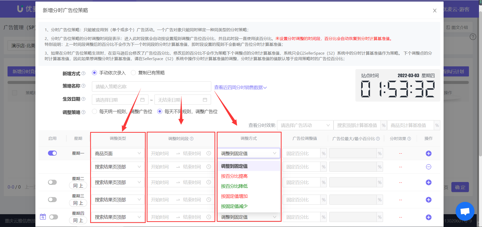The height and width of the screenshot is (227, 482).
Task: Click the clock icon in 星期二 time range
Action: 208,182
